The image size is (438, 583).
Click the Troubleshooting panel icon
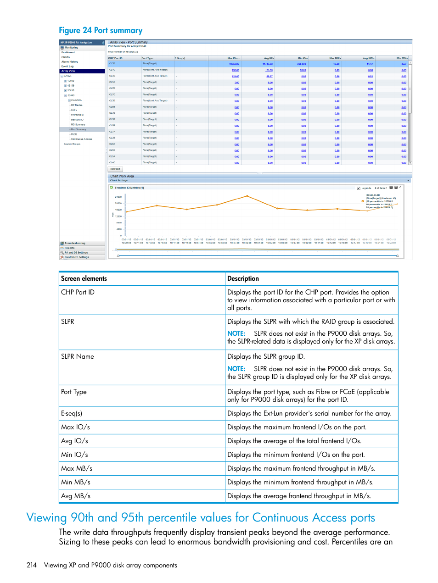point(62,243)
